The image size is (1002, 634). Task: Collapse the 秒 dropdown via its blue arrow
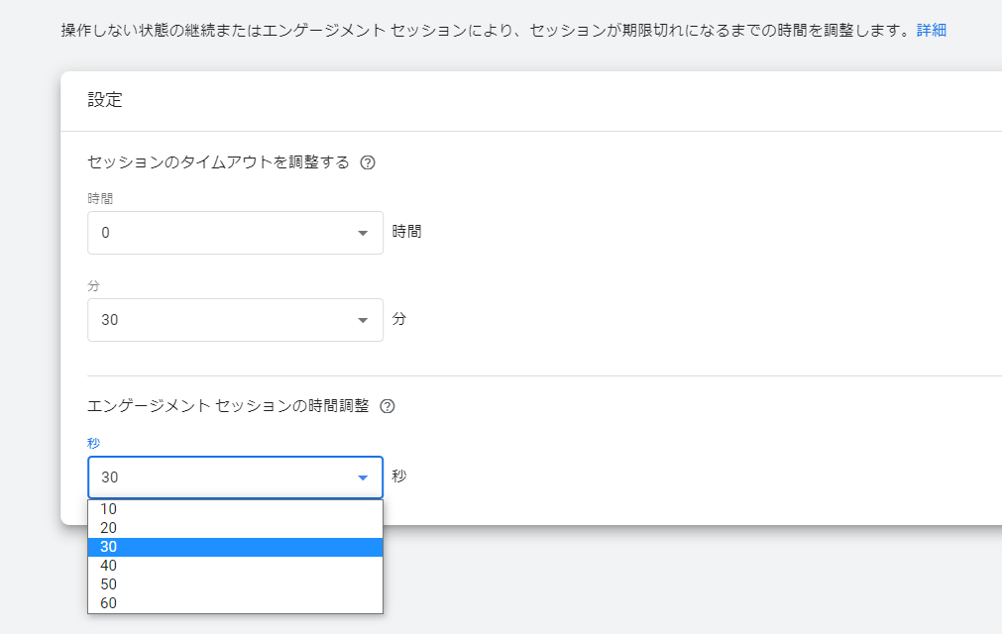363,477
